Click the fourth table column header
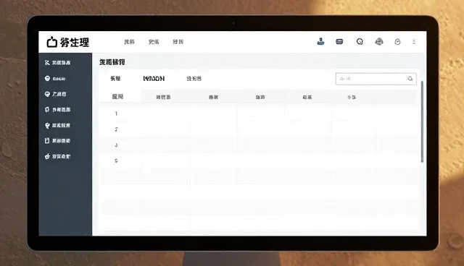Image resolution: width=464 pixels, height=266 pixels. pos(260,97)
